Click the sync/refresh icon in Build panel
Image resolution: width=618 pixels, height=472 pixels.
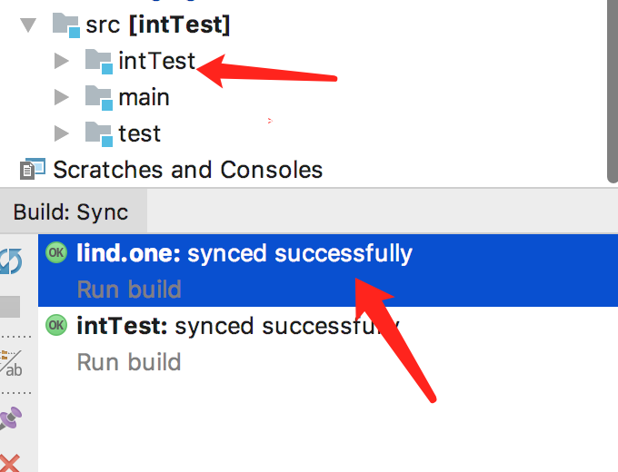(11, 262)
